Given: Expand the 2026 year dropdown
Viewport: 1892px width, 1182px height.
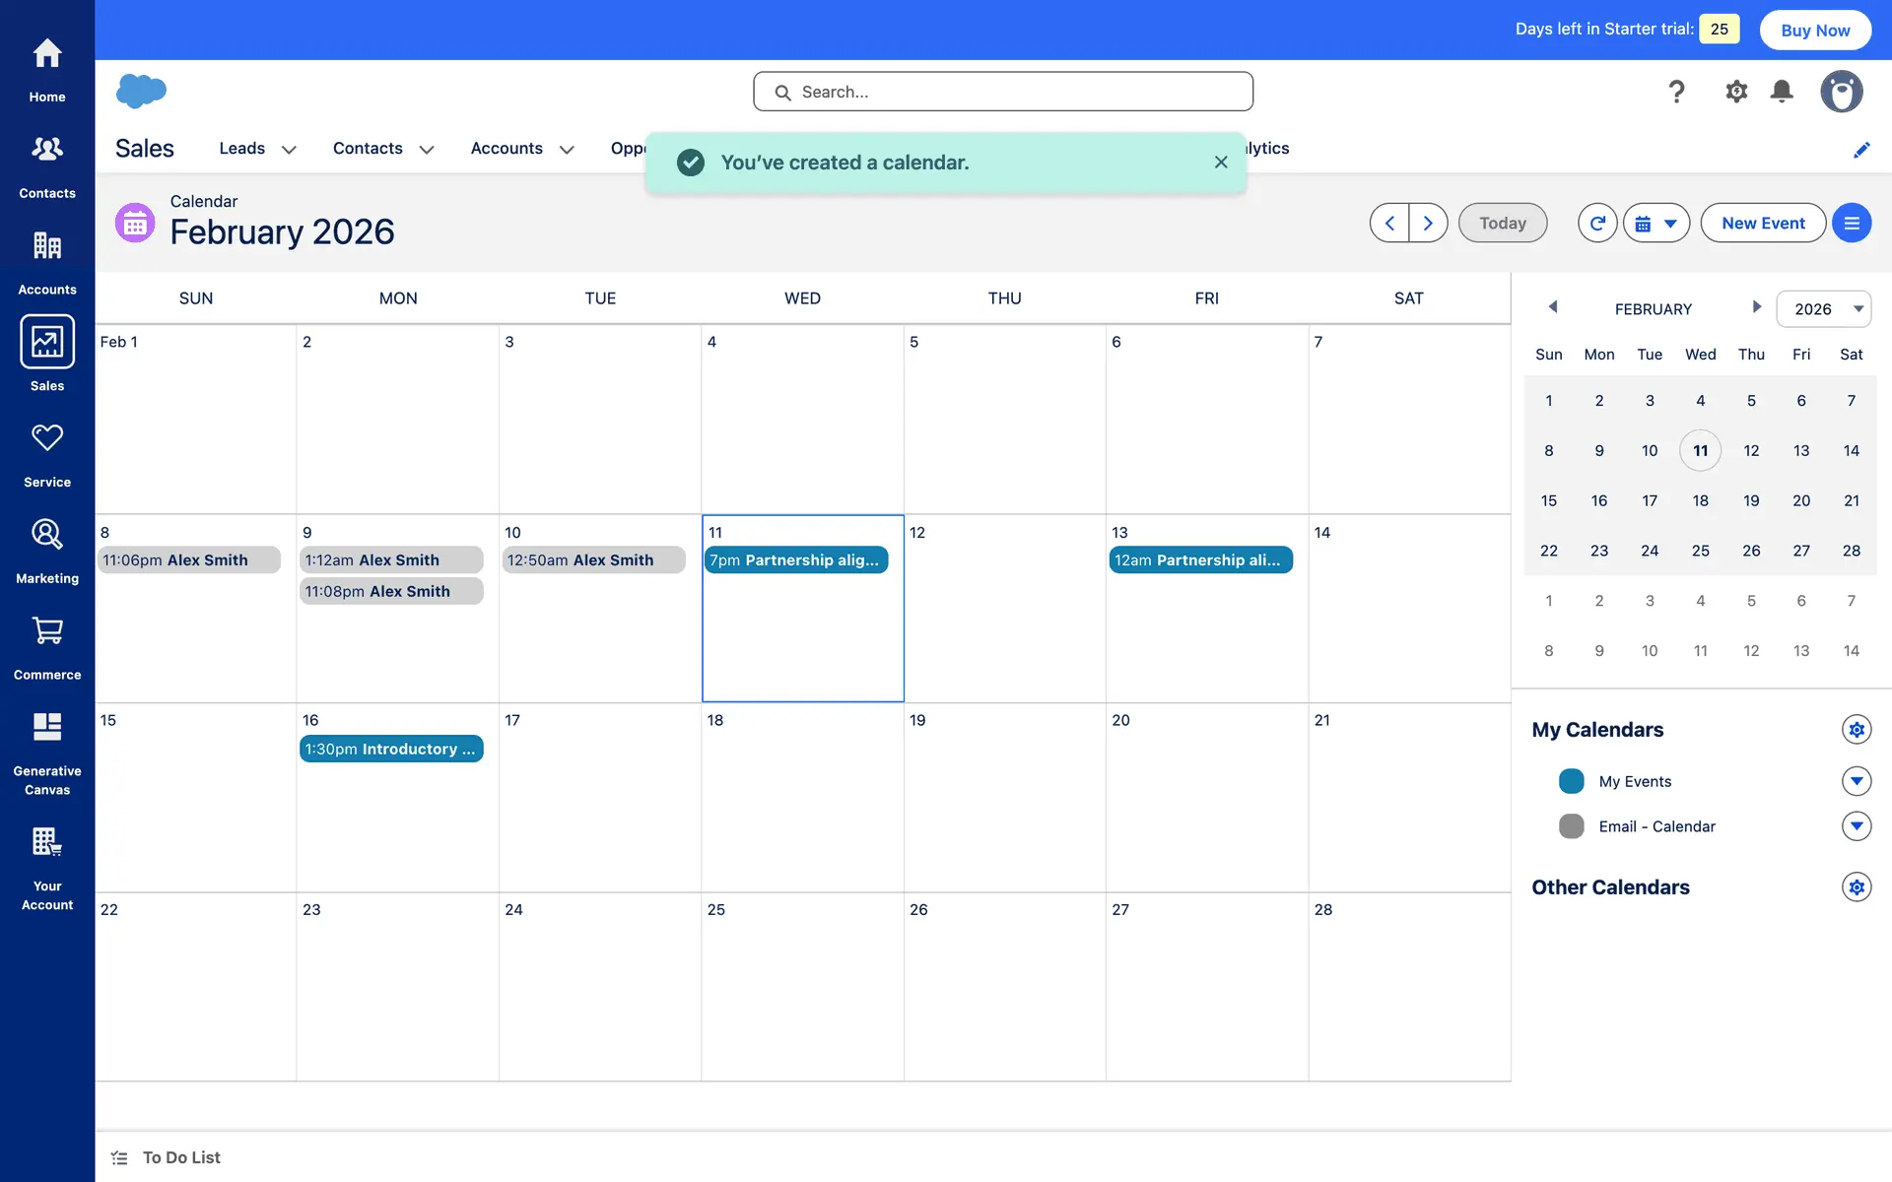Looking at the screenshot, I should (1823, 309).
